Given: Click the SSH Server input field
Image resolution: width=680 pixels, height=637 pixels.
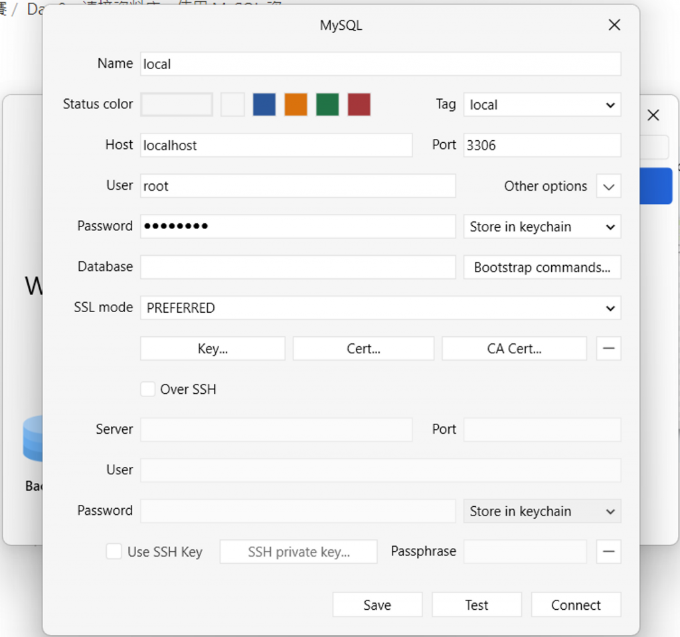Looking at the screenshot, I should pos(276,430).
